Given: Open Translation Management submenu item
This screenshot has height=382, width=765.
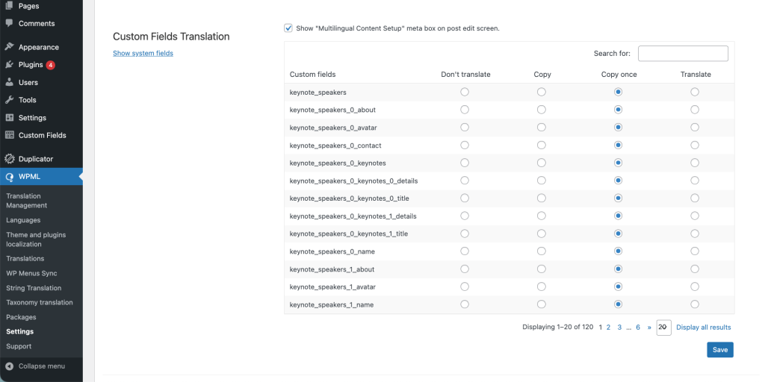Looking at the screenshot, I should (26, 201).
